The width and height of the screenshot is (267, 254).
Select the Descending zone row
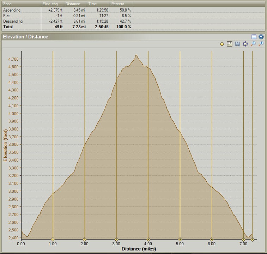(x=13, y=22)
